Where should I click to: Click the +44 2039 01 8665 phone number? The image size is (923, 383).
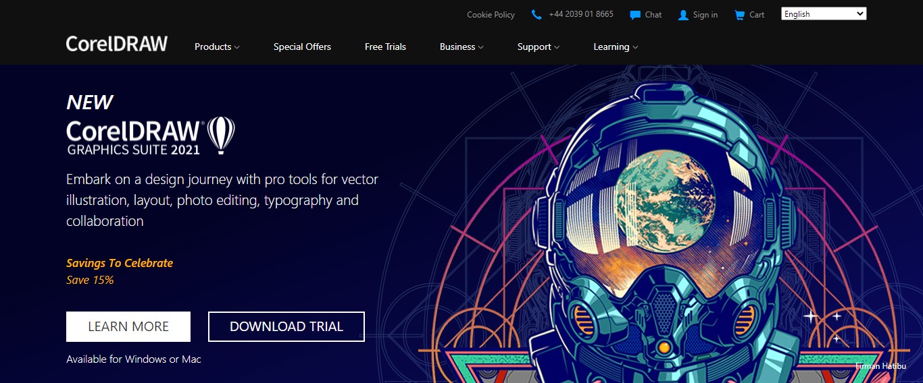point(581,14)
